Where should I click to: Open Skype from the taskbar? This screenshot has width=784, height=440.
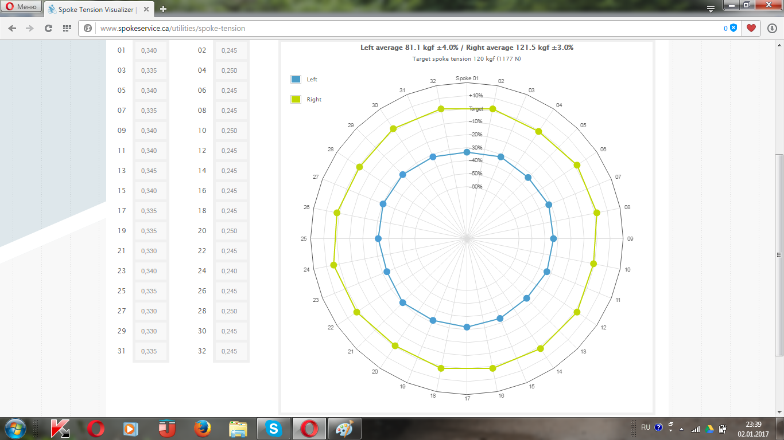pos(274,428)
